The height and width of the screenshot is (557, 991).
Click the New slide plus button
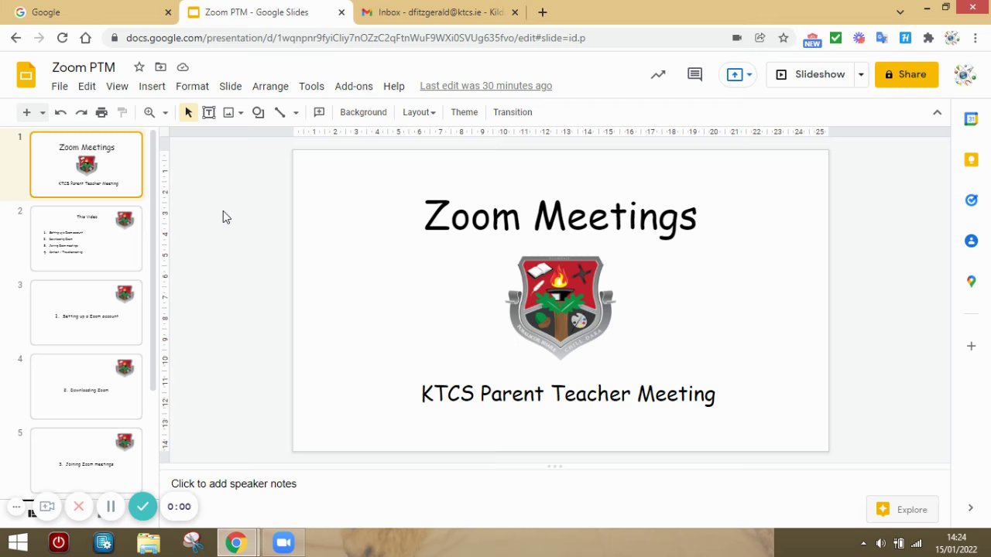click(x=26, y=112)
